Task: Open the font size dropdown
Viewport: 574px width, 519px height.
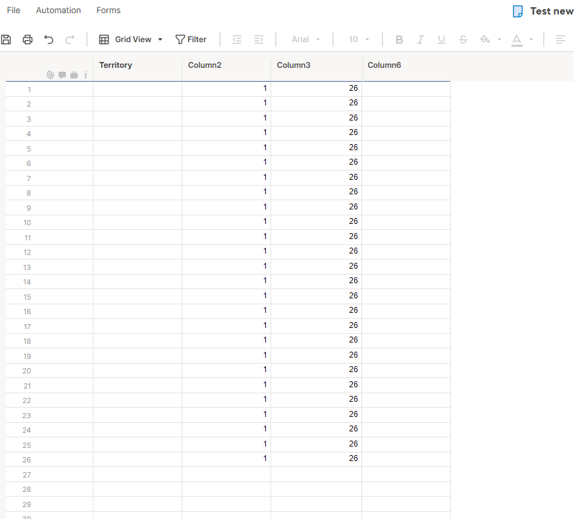Action: [x=357, y=40]
